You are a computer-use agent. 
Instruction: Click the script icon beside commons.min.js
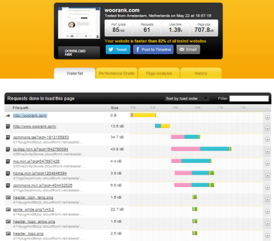click(8, 185)
